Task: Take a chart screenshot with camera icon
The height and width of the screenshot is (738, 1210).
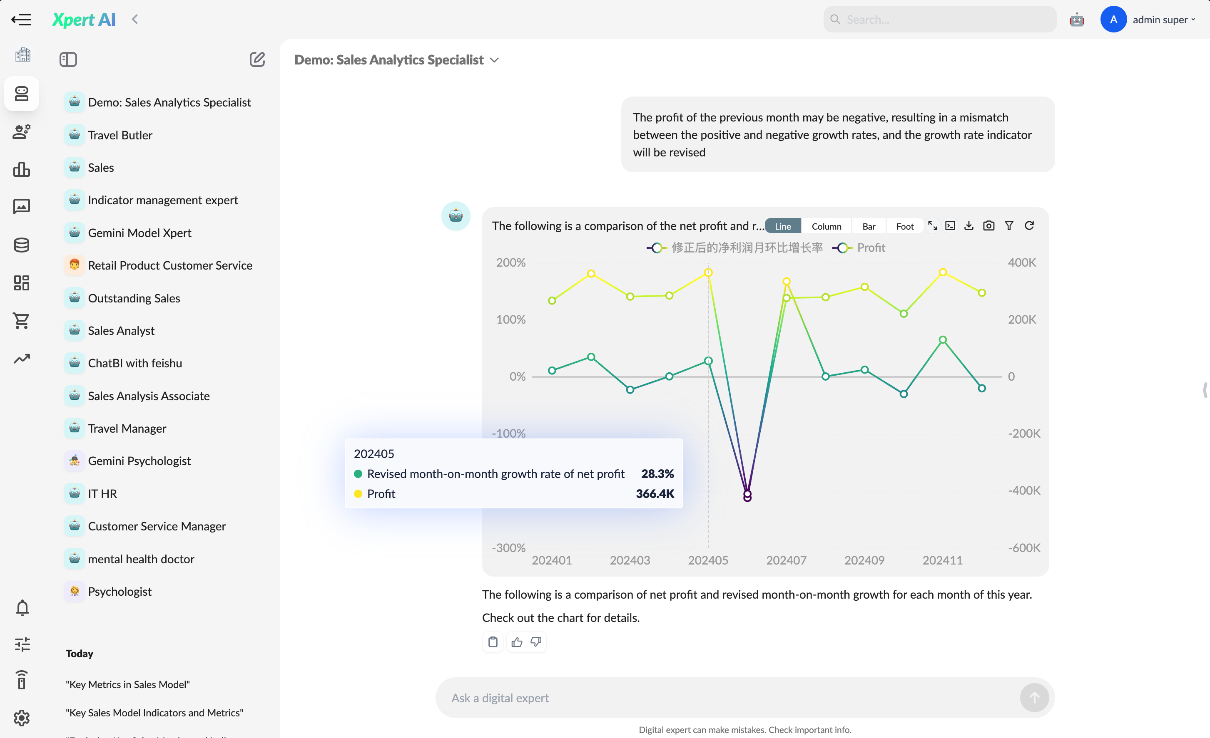Action: point(988,226)
